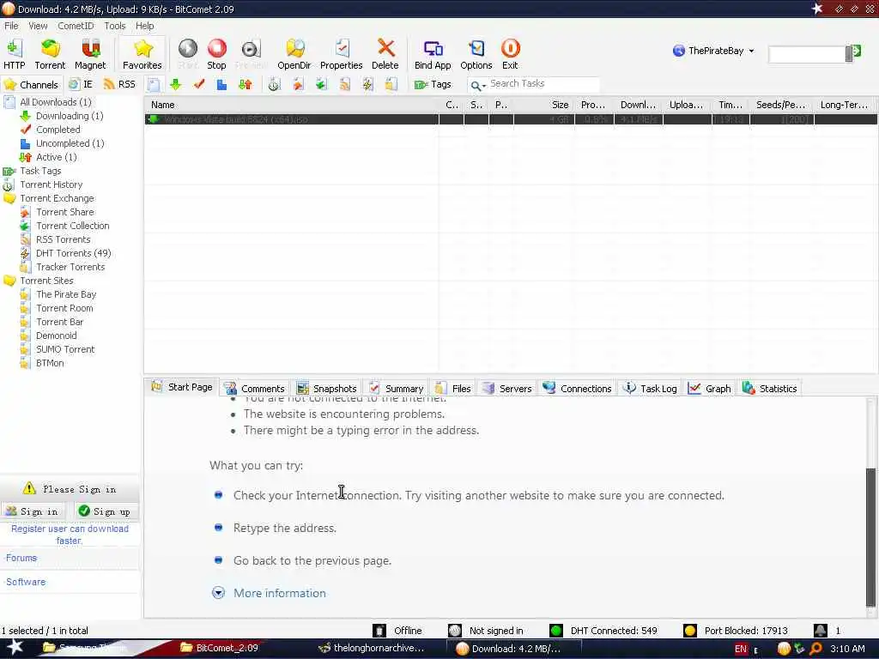
Task: Click the DHT Connected green status icon
Action: 556,631
